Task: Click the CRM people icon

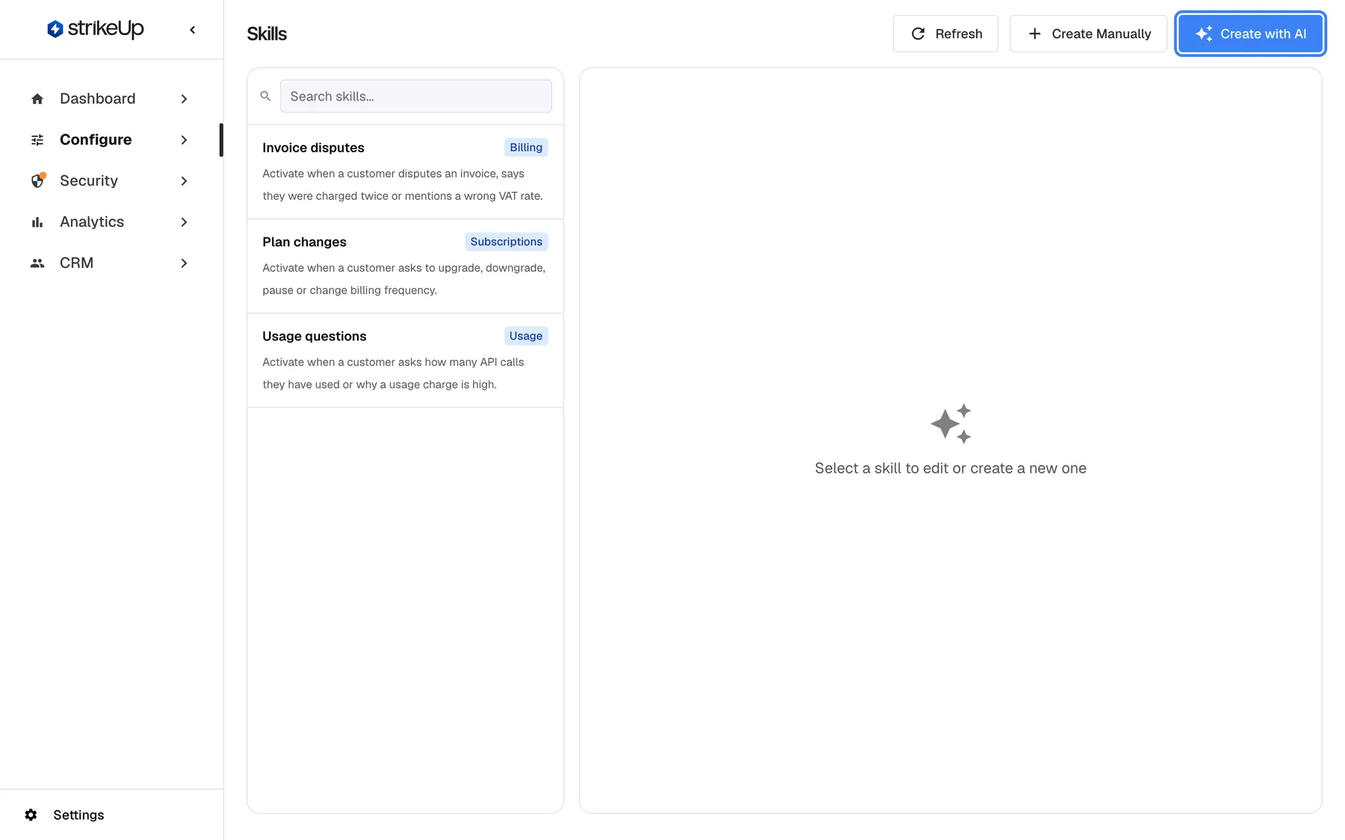Action: (37, 263)
